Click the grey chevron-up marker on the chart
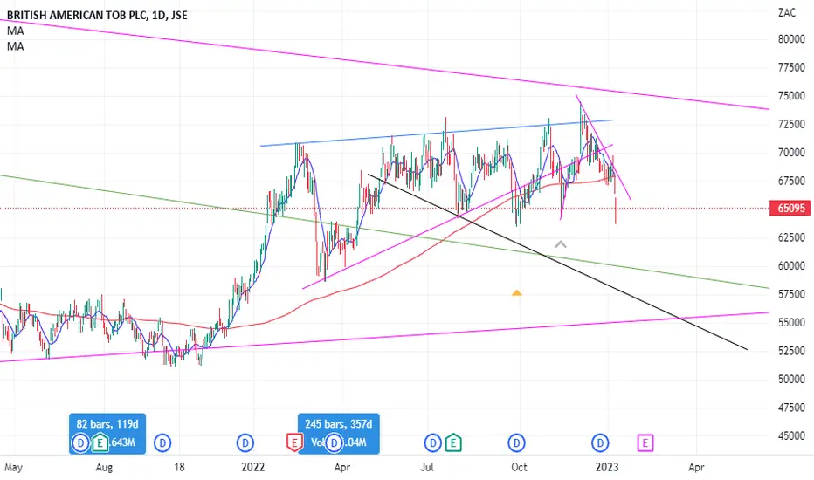Image resolution: width=814 pixels, height=480 pixels. [561, 243]
